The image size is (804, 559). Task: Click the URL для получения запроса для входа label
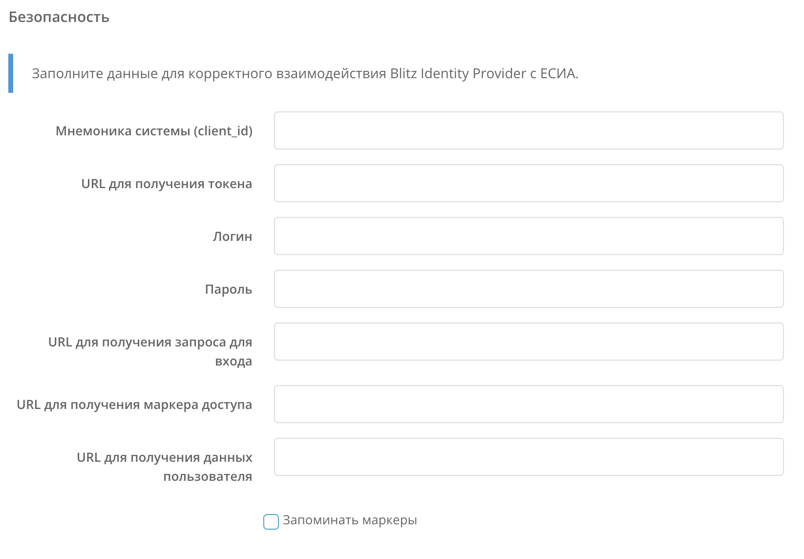149,351
